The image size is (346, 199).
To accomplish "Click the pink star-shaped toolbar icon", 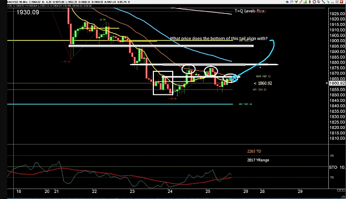I will coord(292,2).
